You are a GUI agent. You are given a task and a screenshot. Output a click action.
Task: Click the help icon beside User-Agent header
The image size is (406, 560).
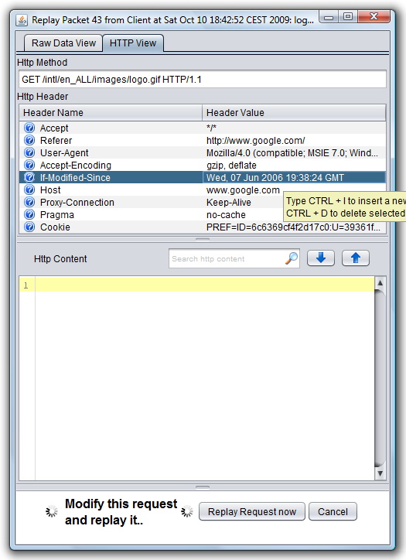tap(29, 152)
